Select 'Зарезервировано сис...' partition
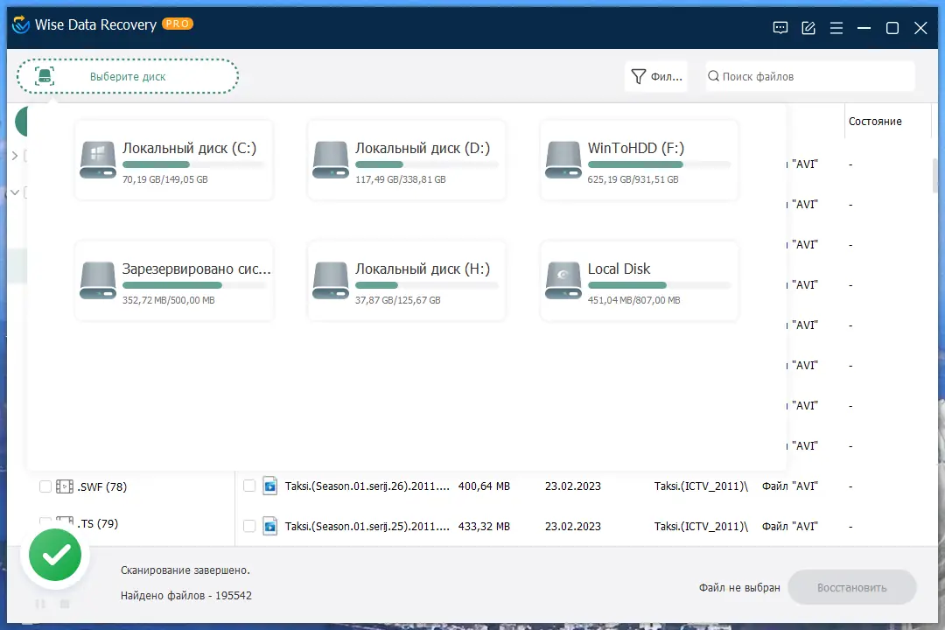Viewport: 945px width, 630px height. [x=173, y=281]
